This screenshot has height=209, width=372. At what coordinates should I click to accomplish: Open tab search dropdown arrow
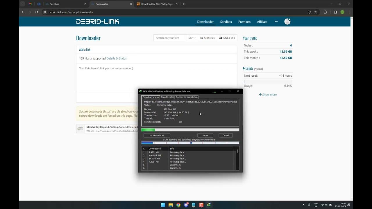(23, 4)
